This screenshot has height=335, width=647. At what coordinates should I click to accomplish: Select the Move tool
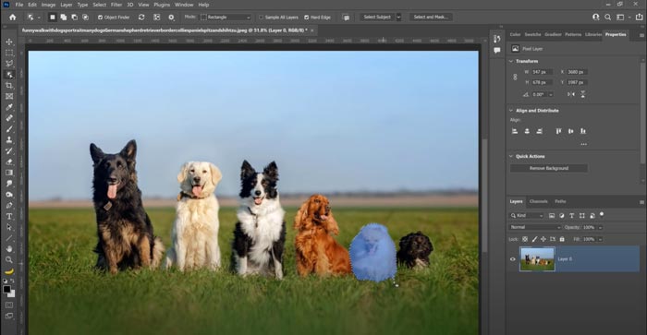tap(9, 42)
